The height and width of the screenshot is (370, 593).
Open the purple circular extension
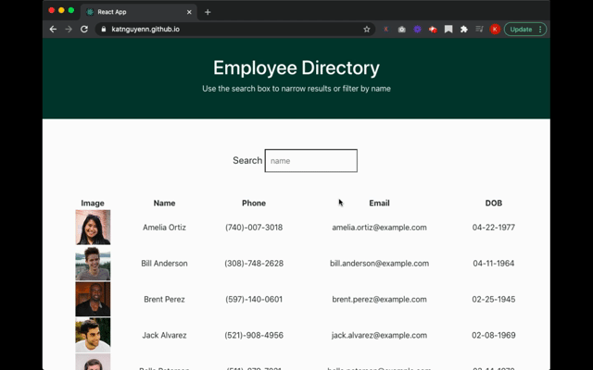click(x=417, y=29)
